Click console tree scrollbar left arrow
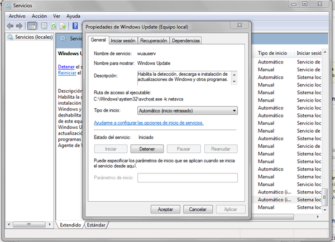 tap(9, 225)
